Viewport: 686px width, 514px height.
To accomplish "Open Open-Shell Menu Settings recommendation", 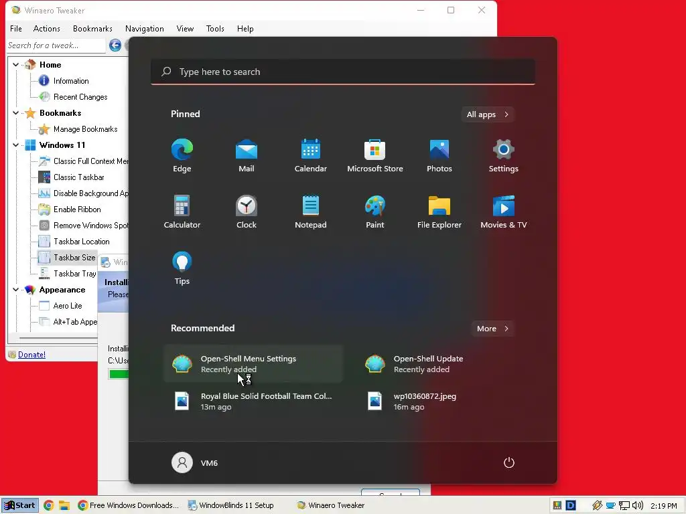I will (x=253, y=363).
